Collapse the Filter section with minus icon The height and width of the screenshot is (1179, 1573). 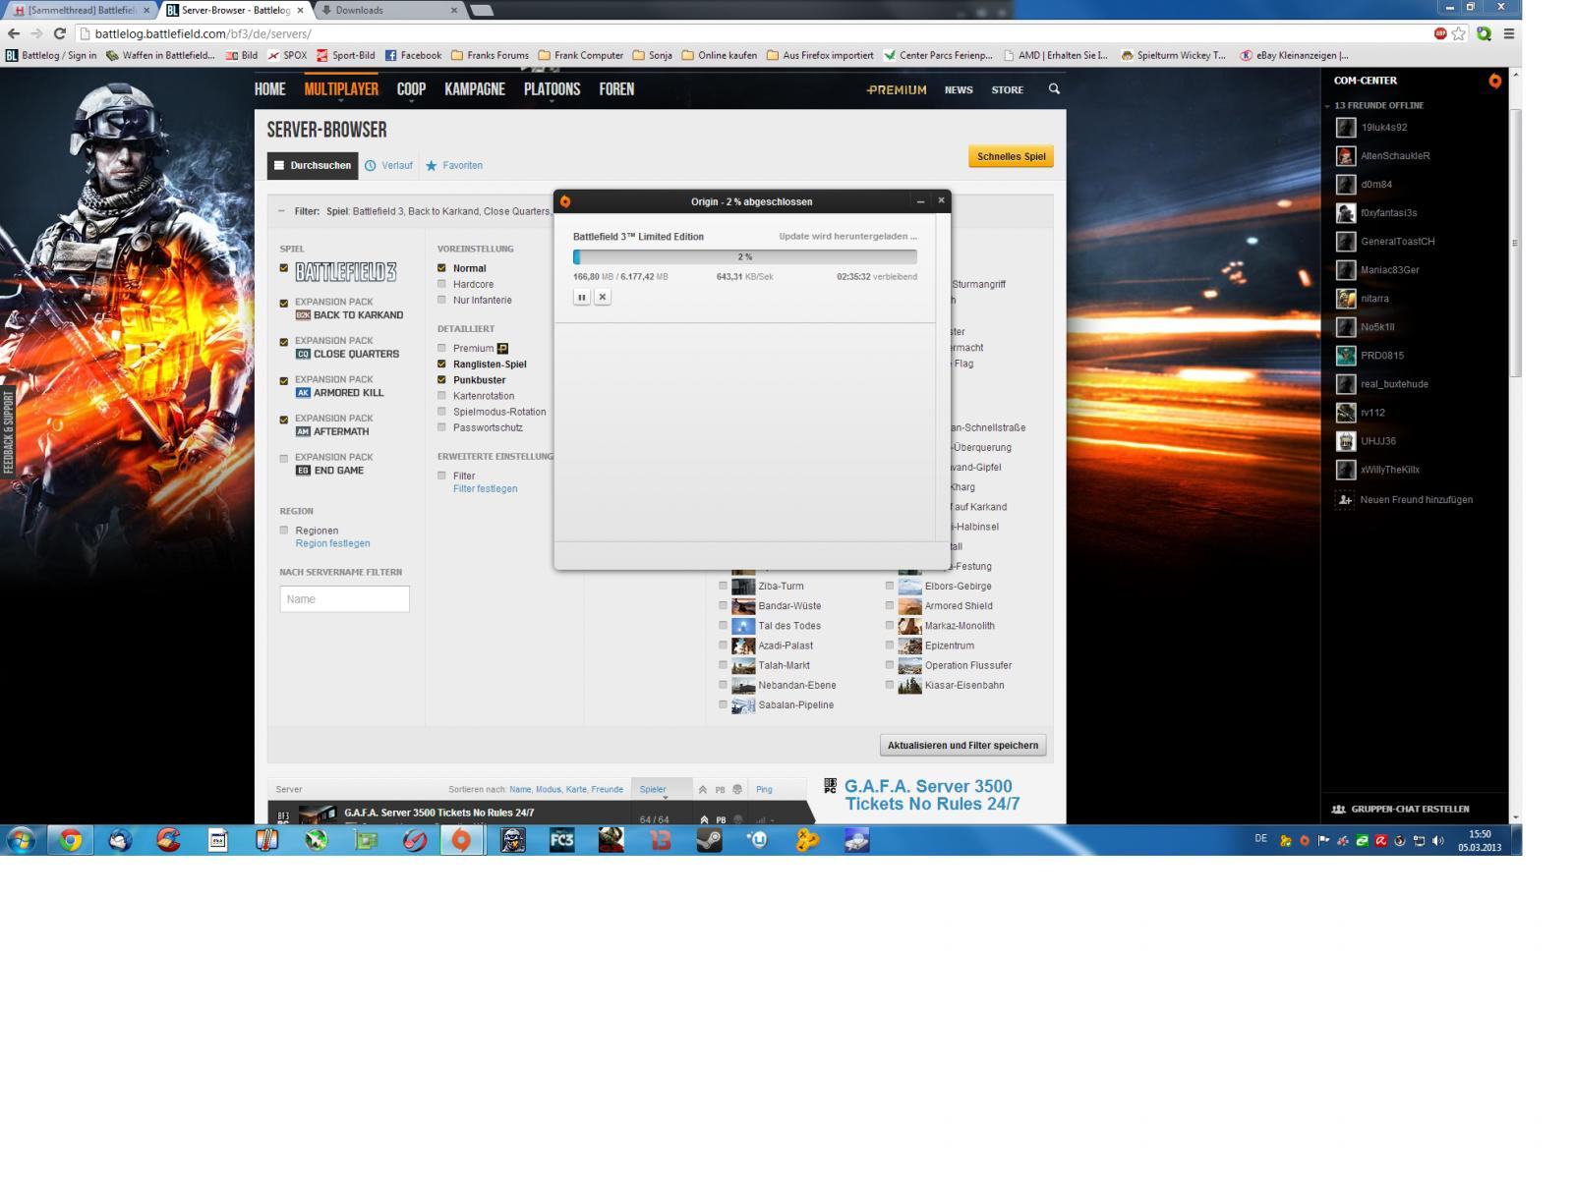point(281,211)
